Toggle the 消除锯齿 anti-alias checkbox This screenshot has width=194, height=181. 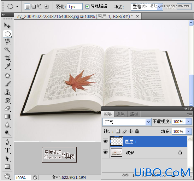tap(87, 6)
